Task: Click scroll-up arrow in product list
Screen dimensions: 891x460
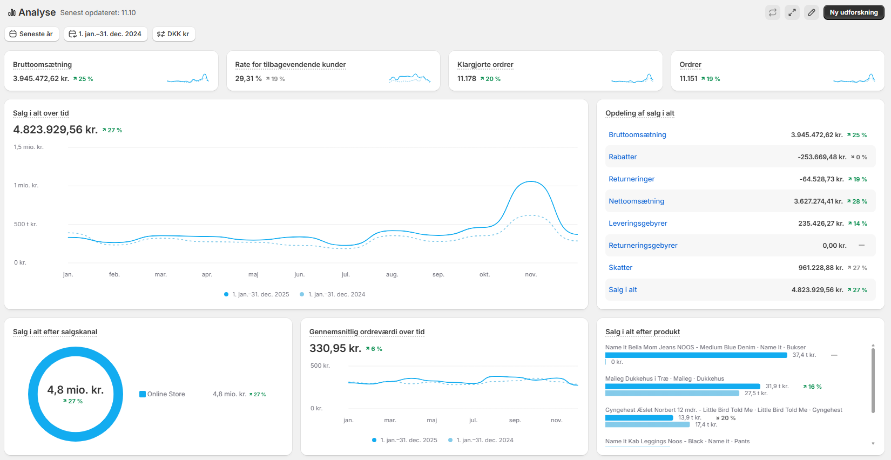Action: (873, 346)
